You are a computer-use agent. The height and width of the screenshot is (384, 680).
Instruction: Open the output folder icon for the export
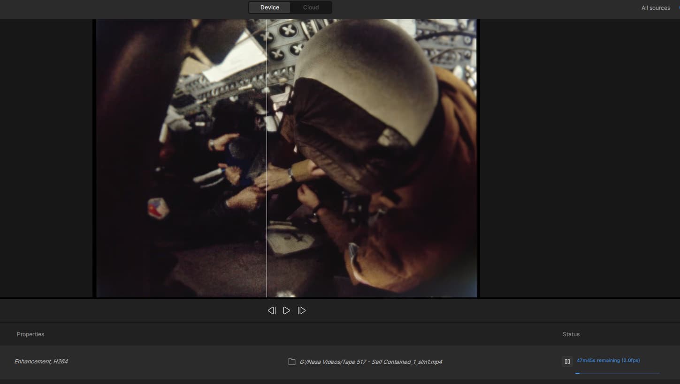(291, 362)
